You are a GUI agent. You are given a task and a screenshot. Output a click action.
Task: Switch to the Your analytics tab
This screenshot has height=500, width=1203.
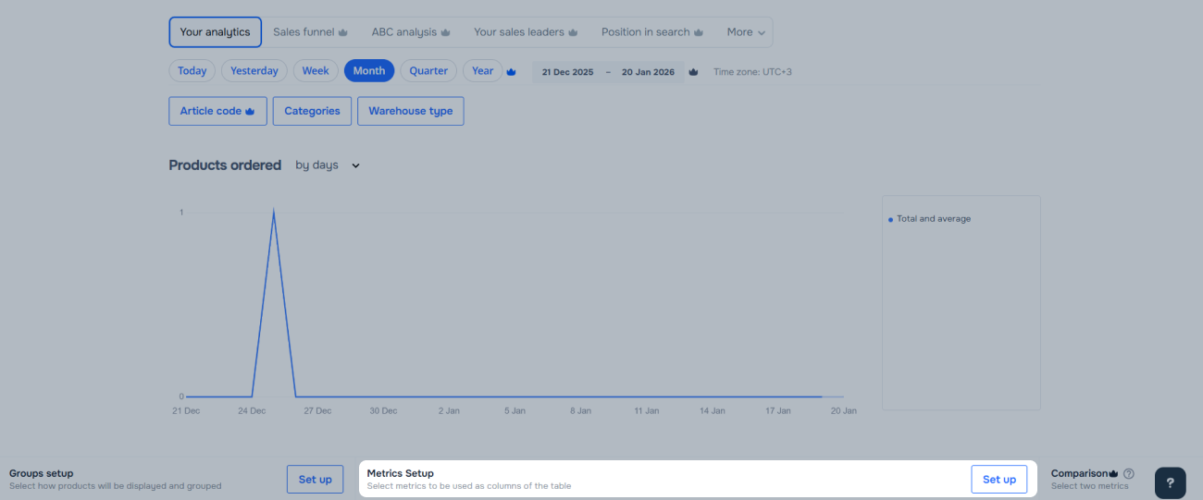click(x=215, y=32)
